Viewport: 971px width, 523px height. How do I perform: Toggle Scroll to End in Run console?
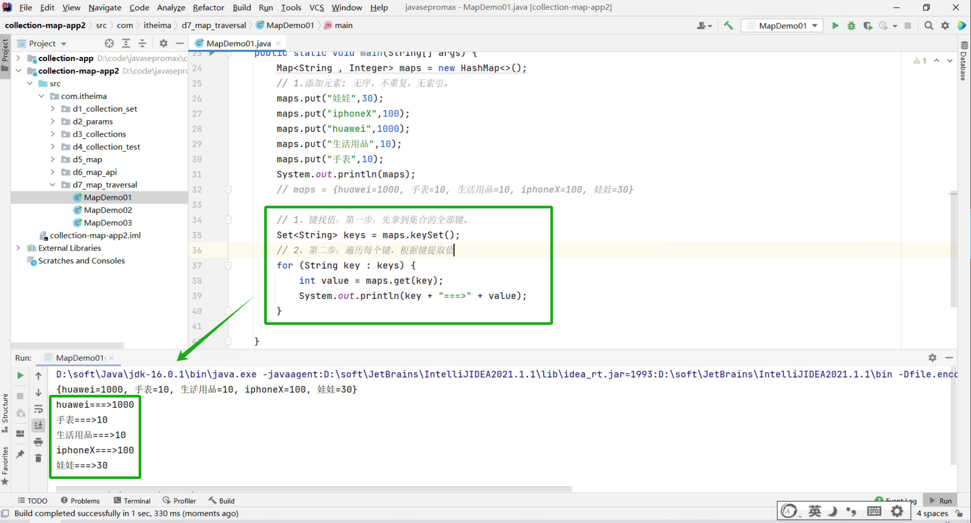39,425
